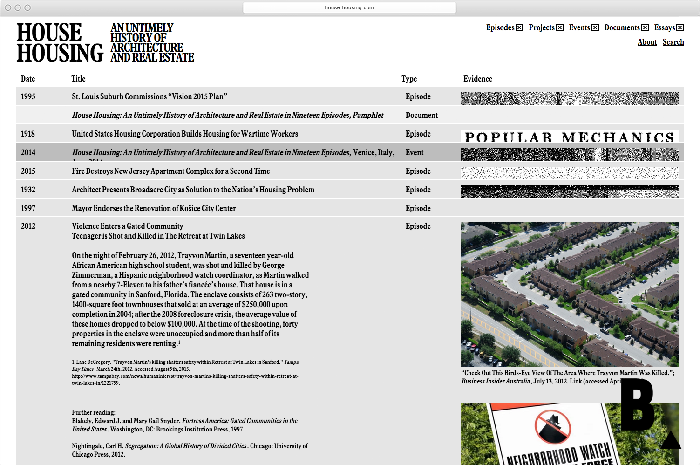The image size is (700, 465).
Task: Click the black up-arrow back-to-top icon
Action: 671,440
